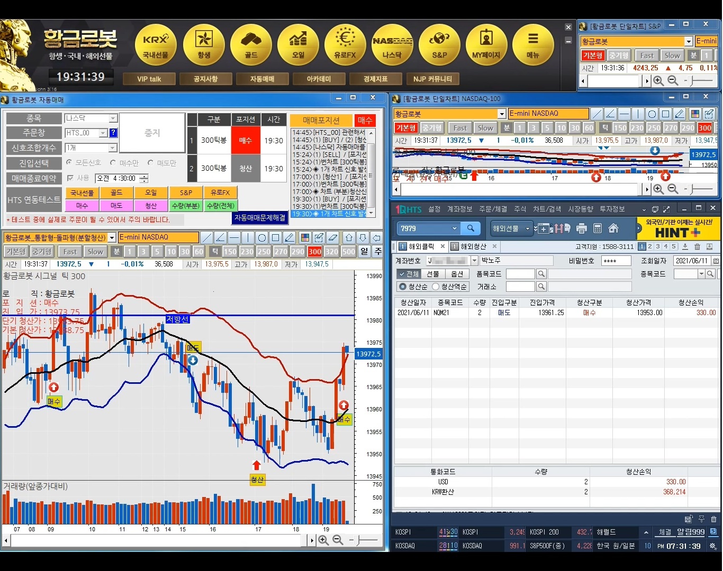Open the S&P gold button
This screenshot has width=723, height=571.
pyautogui.click(x=439, y=45)
